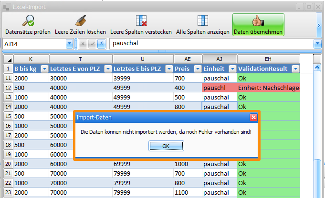Click the box above the vertical scrollbar
The image size is (325, 198).
pyautogui.click(x=317, y=59)
